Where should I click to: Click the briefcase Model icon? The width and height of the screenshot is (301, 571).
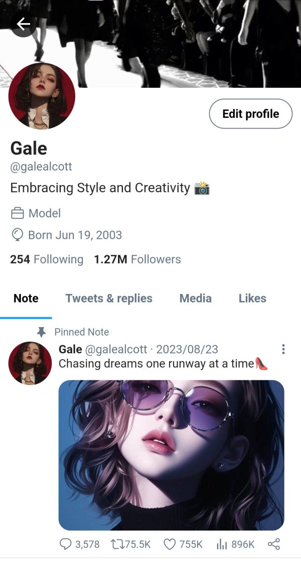tap(18, 214)
